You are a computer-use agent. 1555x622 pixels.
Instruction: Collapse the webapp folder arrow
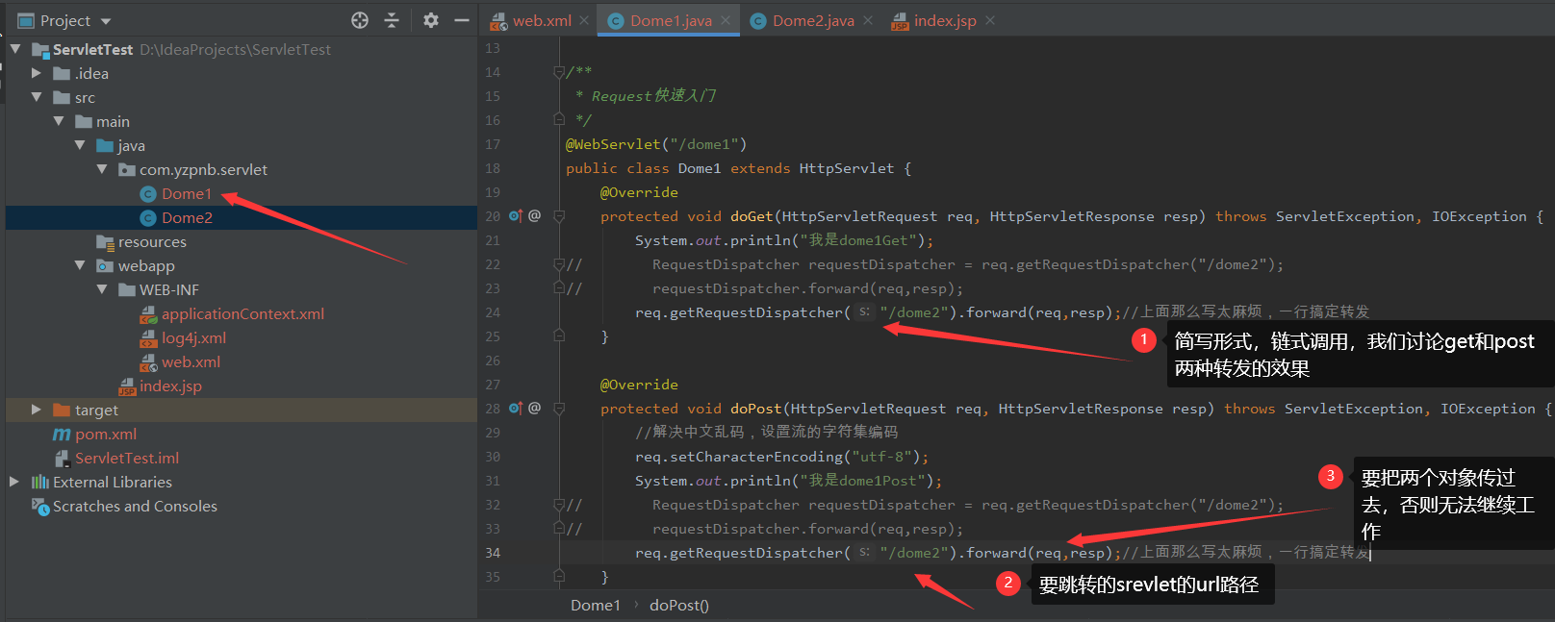coord(80,265)
